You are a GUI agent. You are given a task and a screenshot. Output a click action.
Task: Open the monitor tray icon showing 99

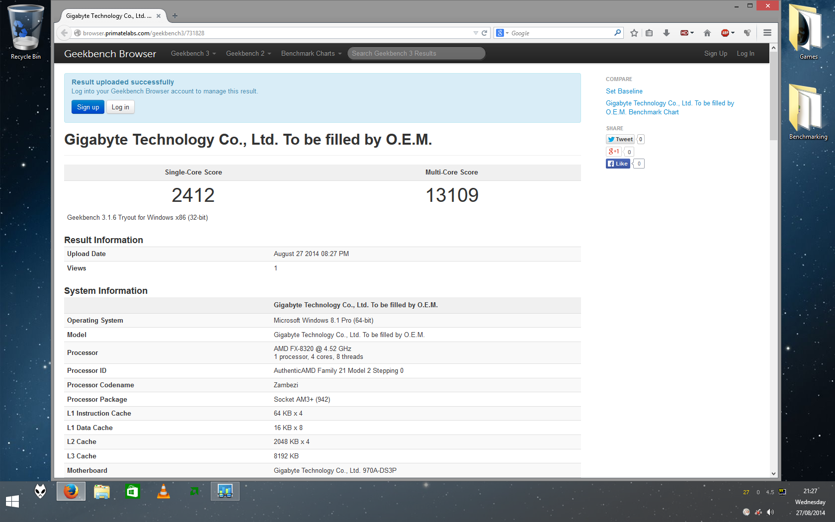pyautogui.click(x=782, y=492)
